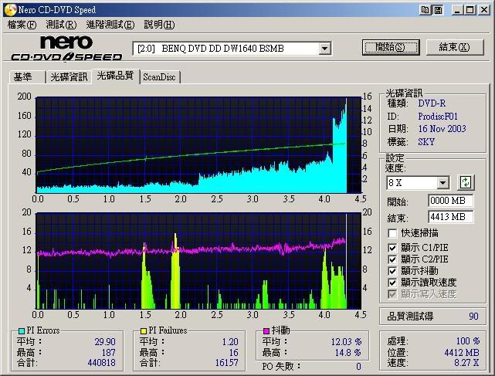Click the Nero CD-DVD Speed logo
495x376 pixels.
coord(66,48)
